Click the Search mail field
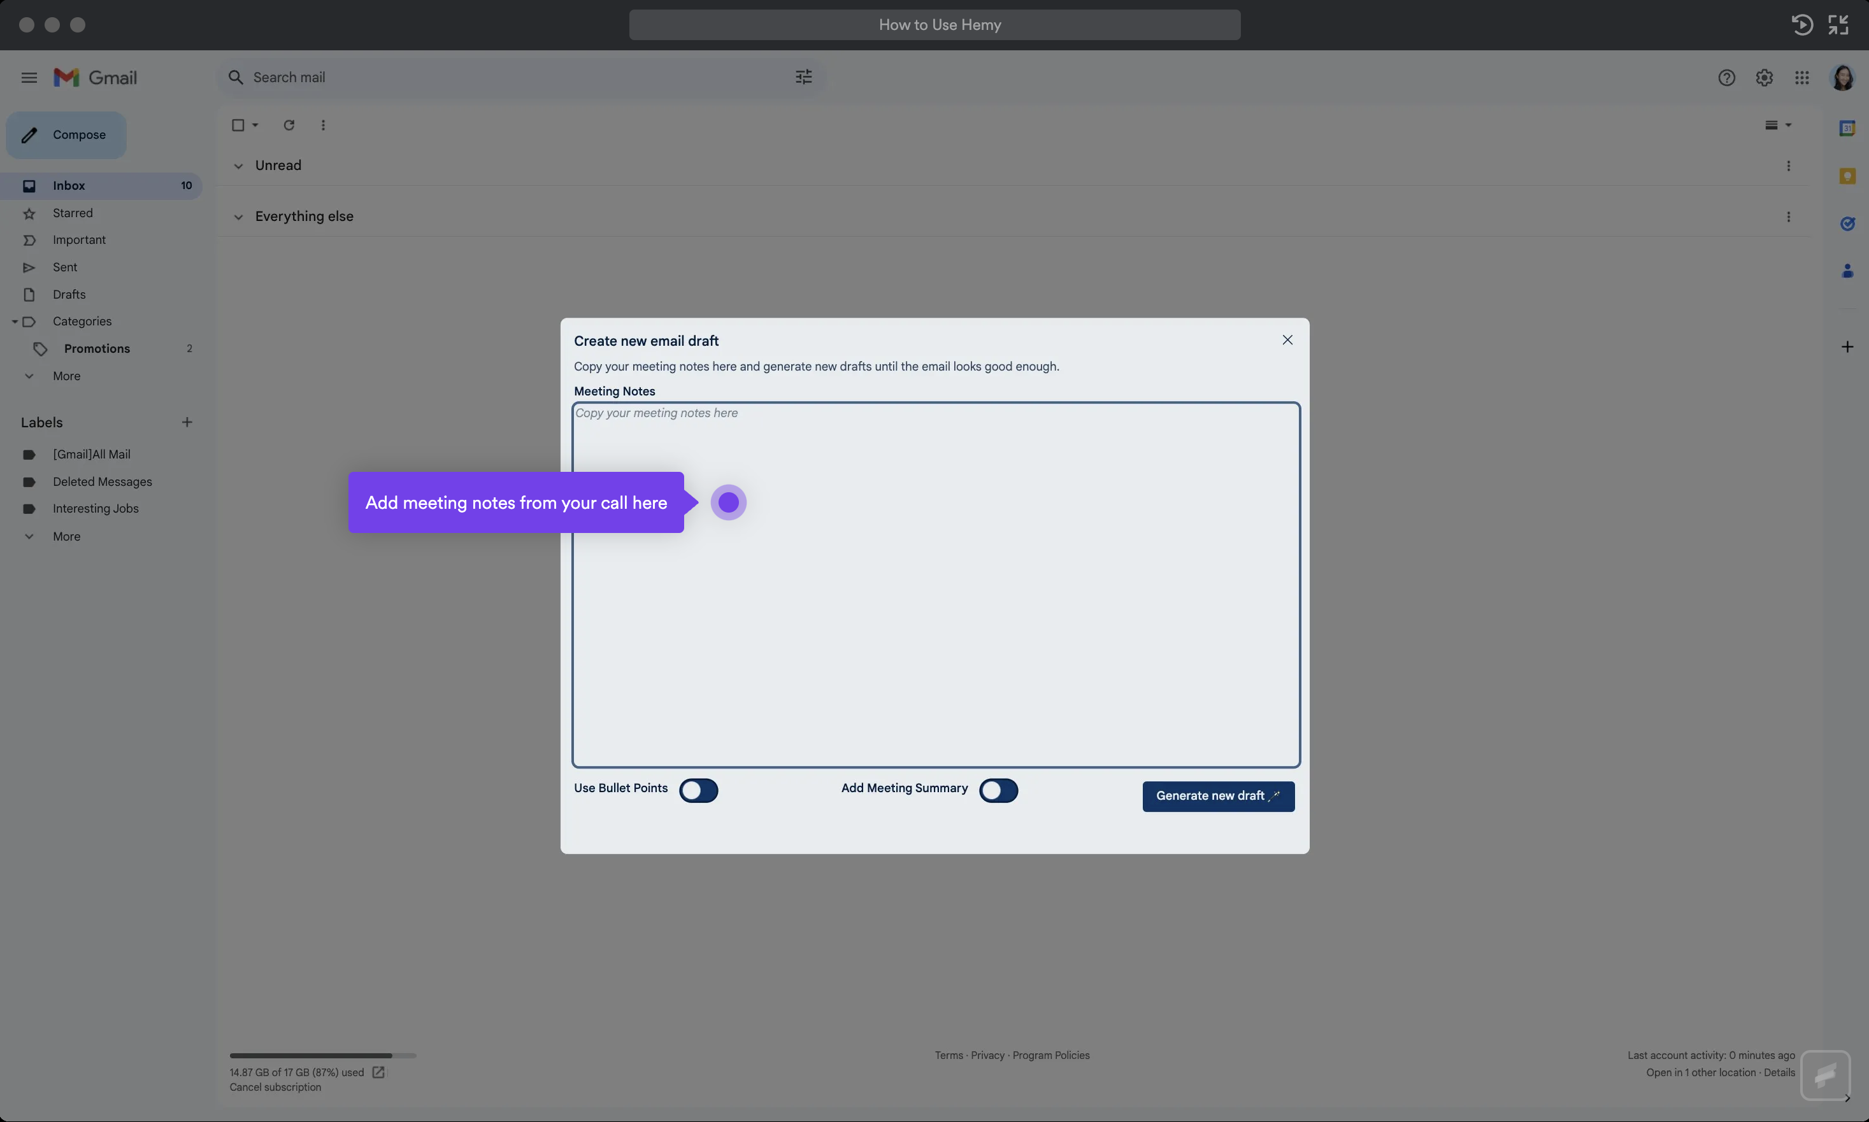Image resolution: width=1869 pixels, height=1122 pixels. coord(522,77)
